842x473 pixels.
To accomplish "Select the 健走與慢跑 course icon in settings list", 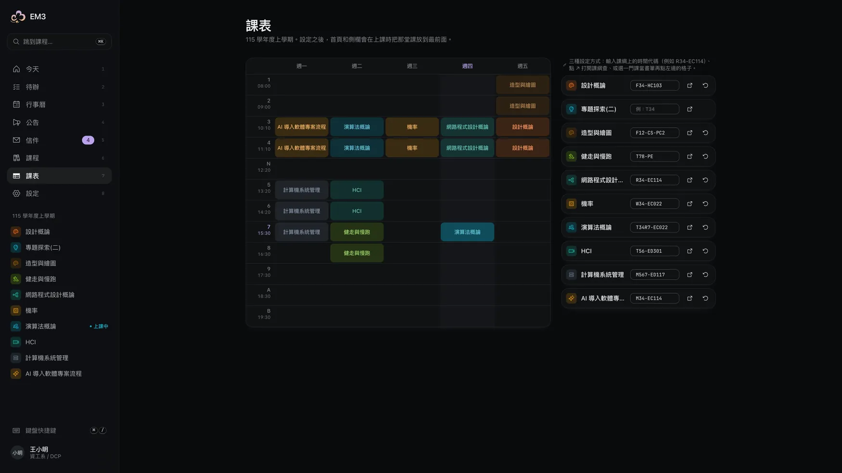I will 571,156.
